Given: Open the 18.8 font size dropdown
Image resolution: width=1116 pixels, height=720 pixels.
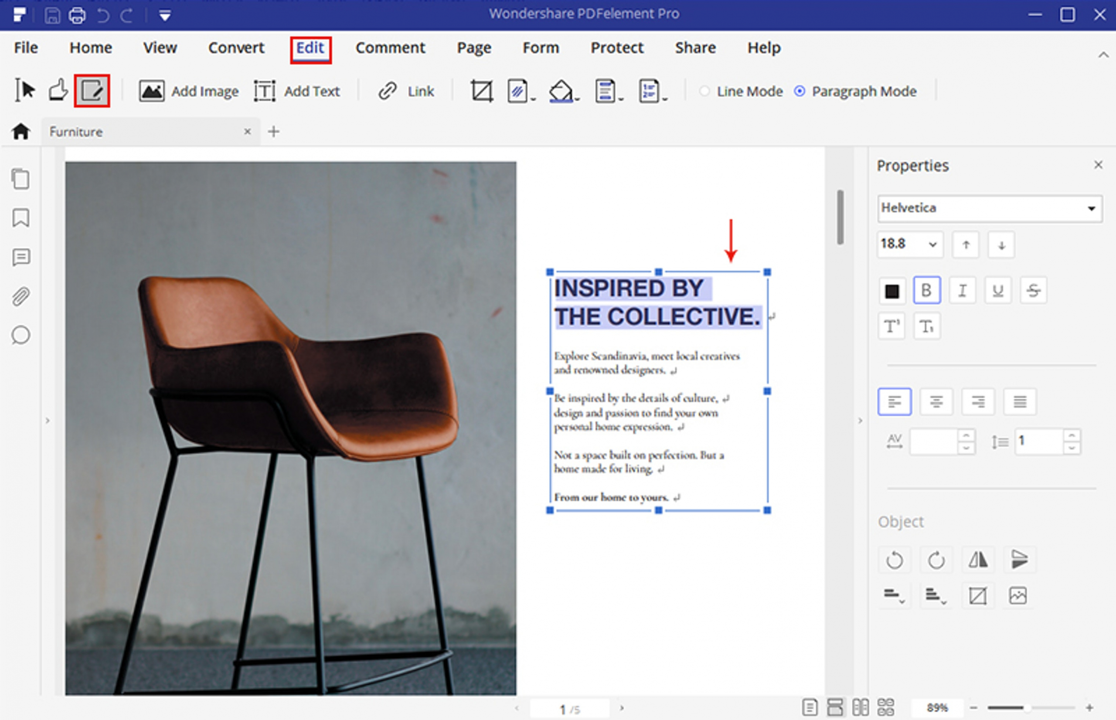Looking at the screenshot, I should click(x=932, y=244).
